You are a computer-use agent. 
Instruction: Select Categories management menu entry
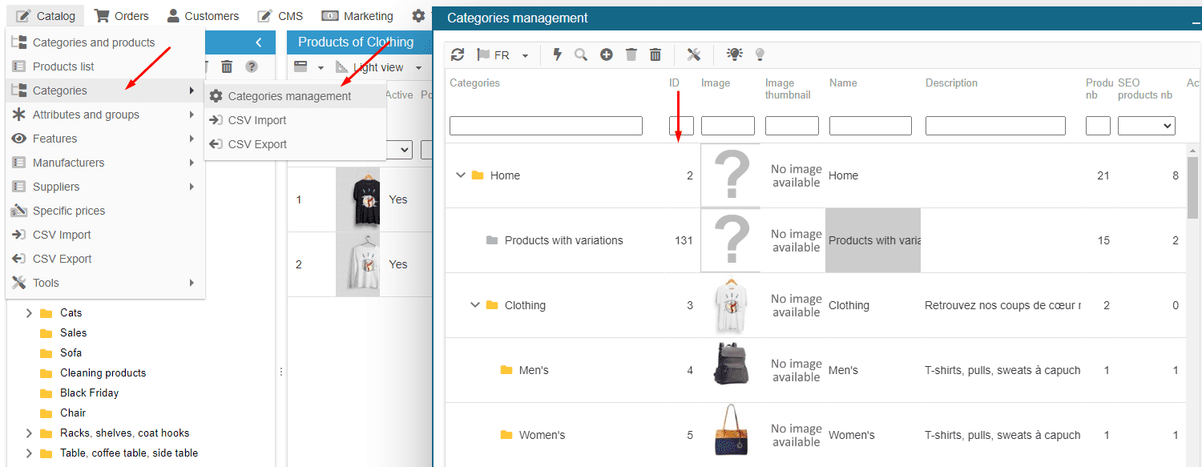pyautogui.click(x=289, y=96)
